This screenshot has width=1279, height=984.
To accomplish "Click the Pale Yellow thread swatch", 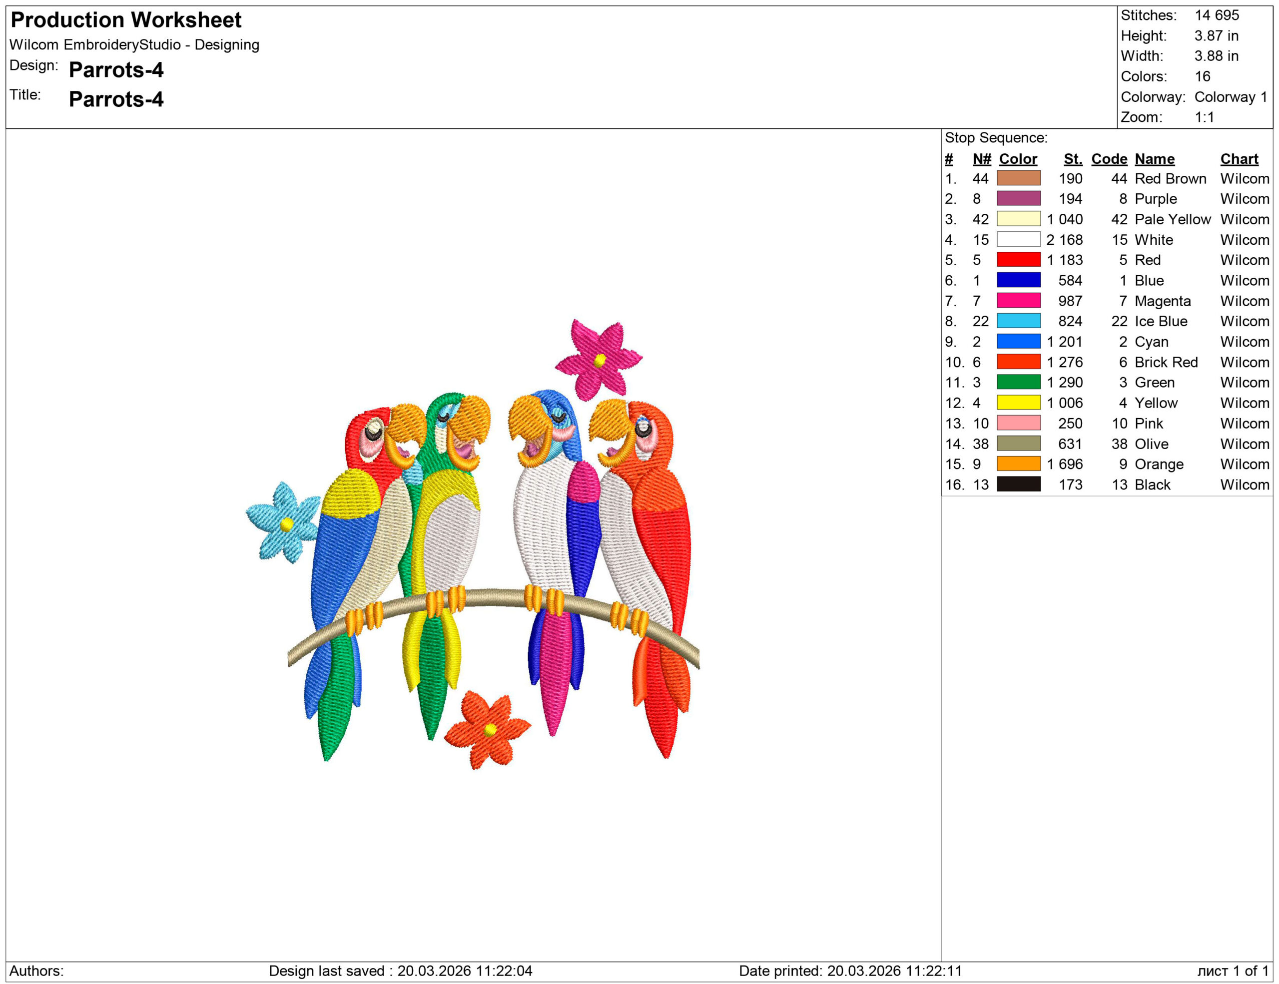I will point(1019,219).
